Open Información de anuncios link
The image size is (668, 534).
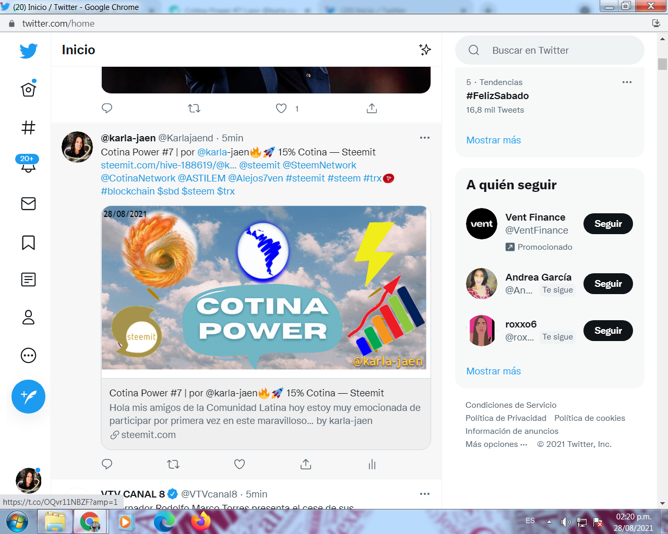pyautogui.click(x=512, y=431)
